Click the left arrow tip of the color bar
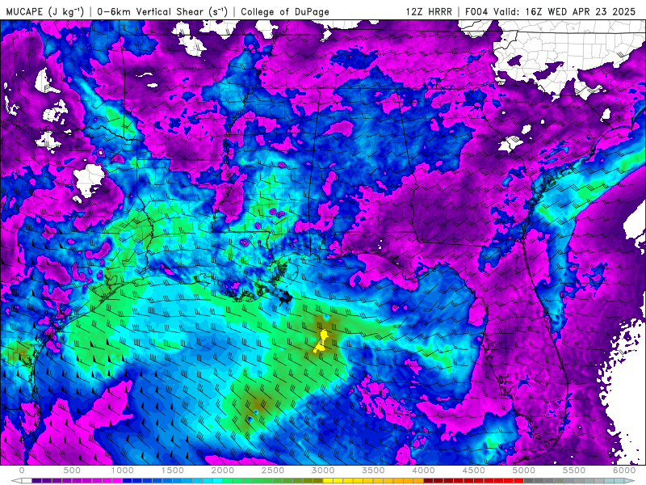Viewport: 646px width, 485px height. pyautogui.click(x=15, y=481)
